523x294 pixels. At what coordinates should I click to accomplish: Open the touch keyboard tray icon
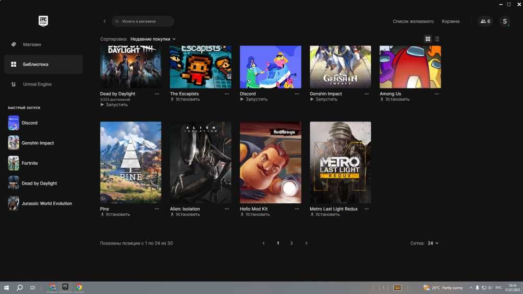(x=397, y=288)
